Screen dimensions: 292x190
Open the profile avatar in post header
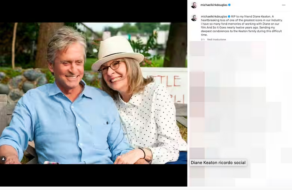(x=194, y=5)
